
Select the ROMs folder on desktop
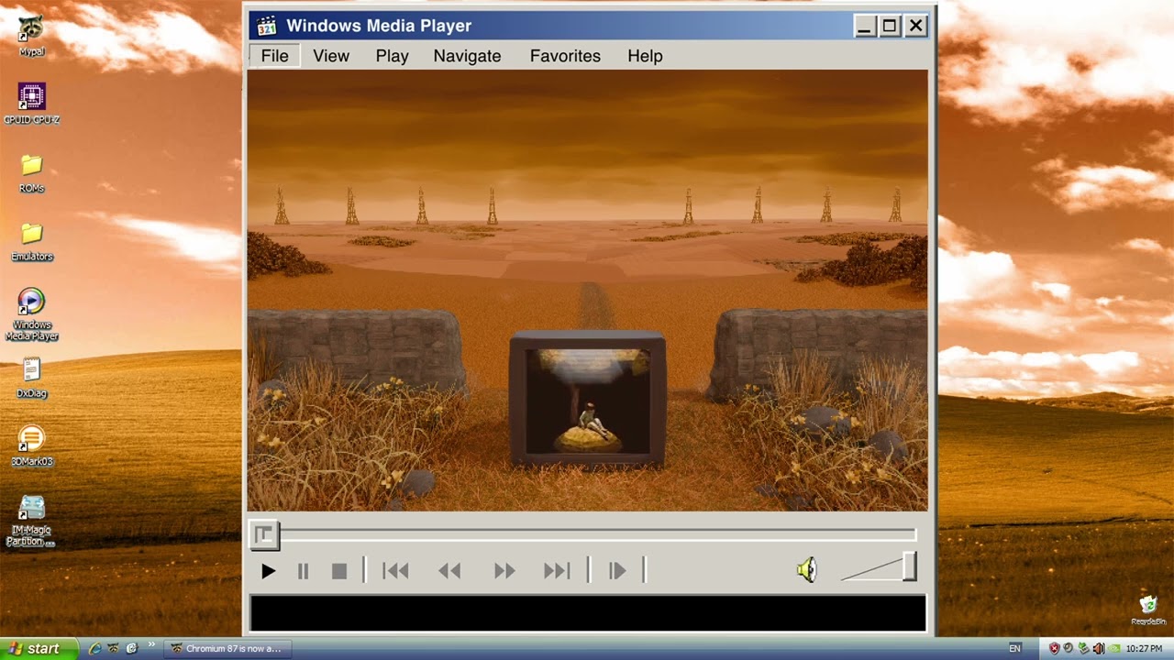pyautogui.click(x=32, y=172)
